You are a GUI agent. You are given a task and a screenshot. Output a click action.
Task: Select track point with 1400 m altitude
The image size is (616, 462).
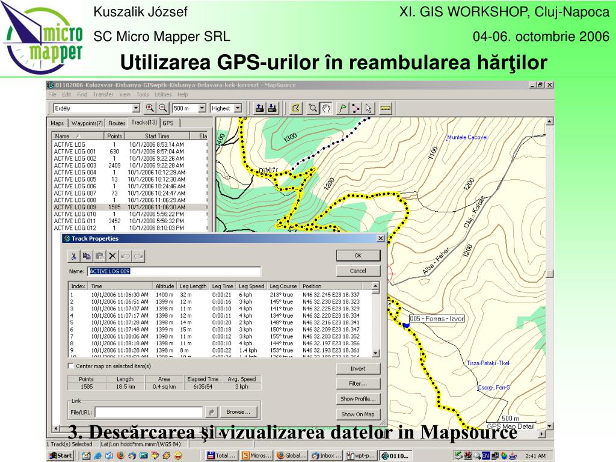220,295
